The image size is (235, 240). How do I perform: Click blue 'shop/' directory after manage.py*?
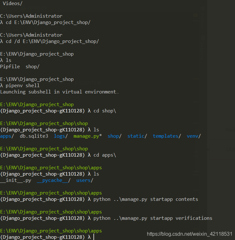tap(115, 136)
